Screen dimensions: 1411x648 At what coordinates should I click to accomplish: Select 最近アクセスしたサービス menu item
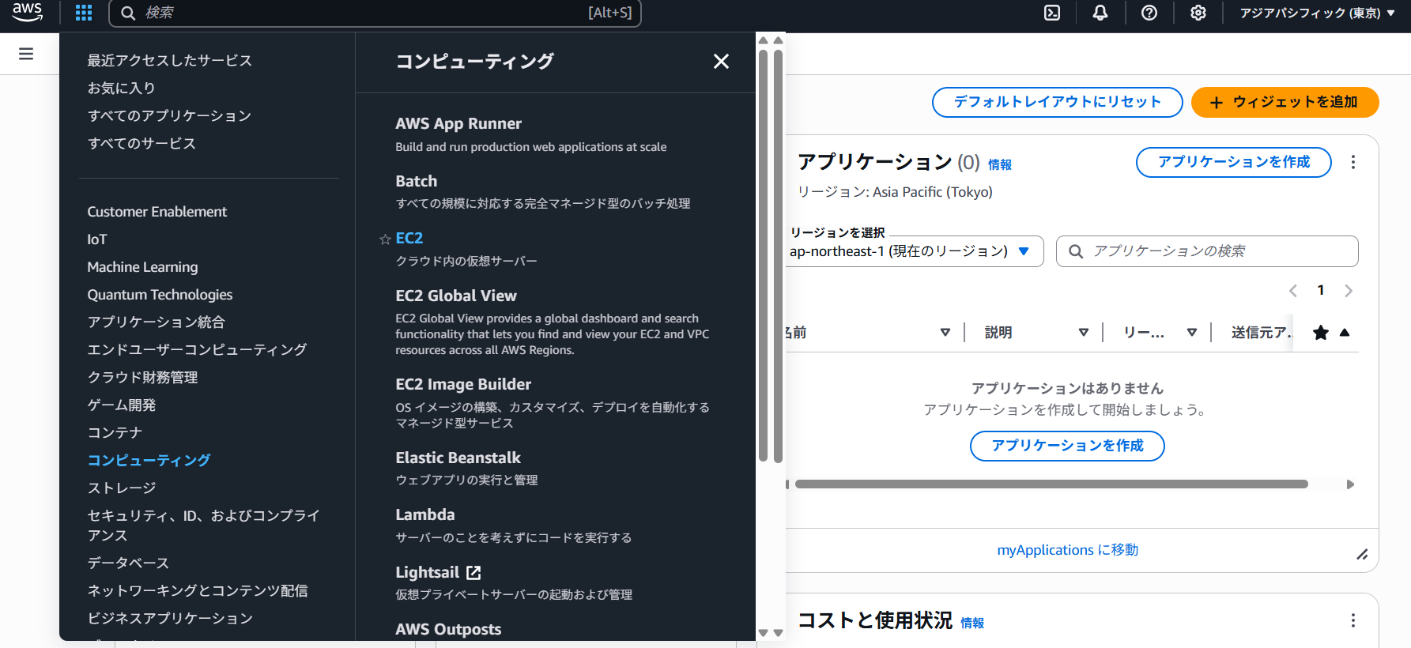pos(169,61)
